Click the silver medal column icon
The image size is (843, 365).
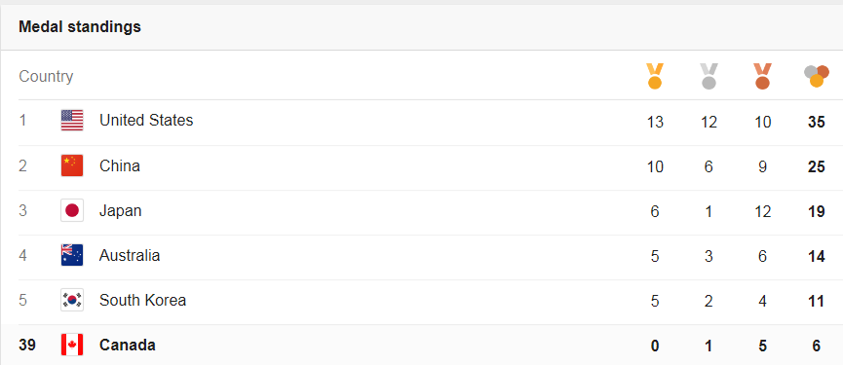(709, 76)
